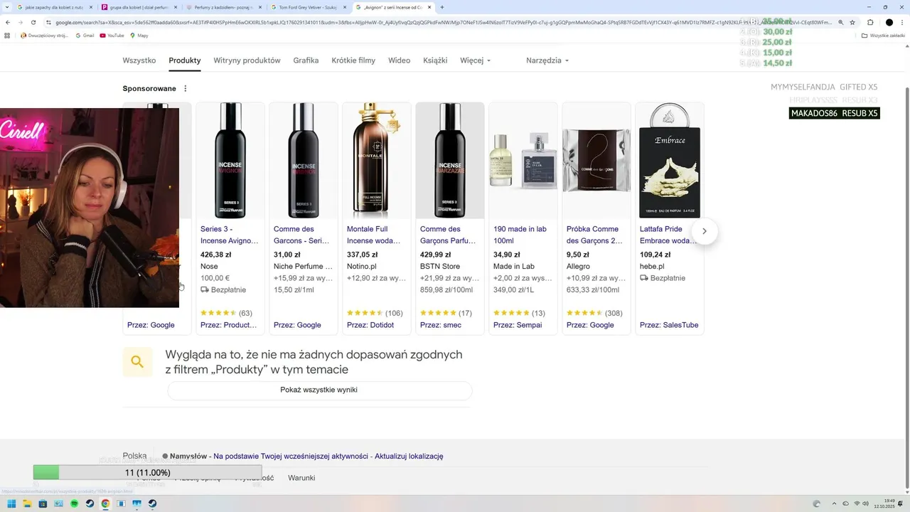Image resolution: width=910 pixels, height=512 pixels.
Task: Open the Wszystkie zakładki folder
Action: point(884,35)
